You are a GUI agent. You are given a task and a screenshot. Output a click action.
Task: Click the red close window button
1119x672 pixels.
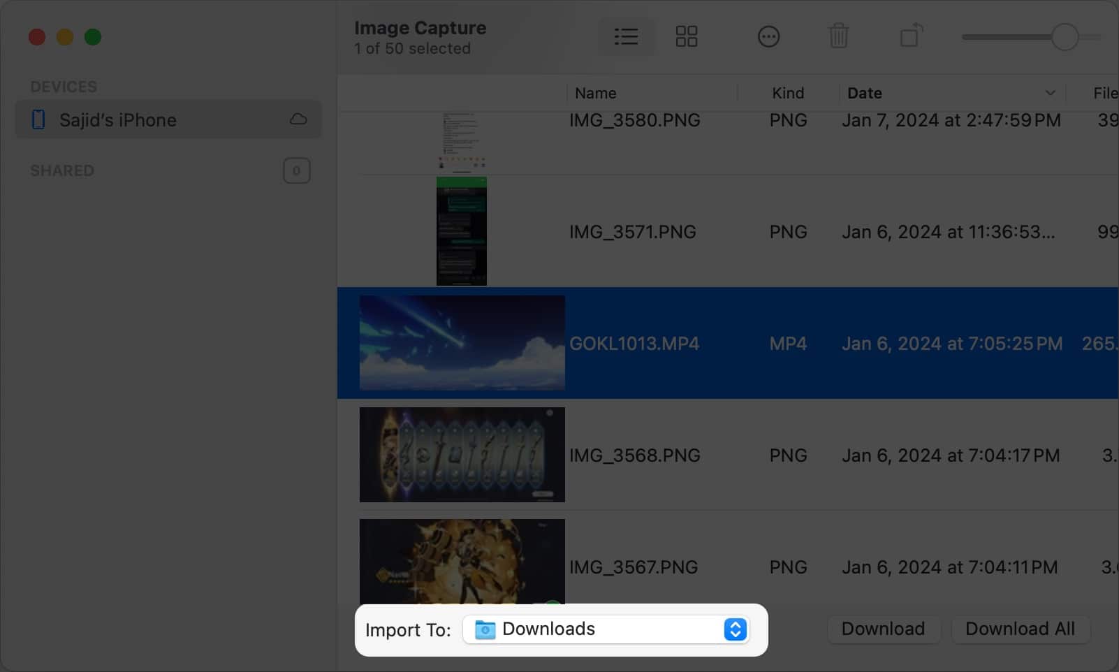coord(37,37)
